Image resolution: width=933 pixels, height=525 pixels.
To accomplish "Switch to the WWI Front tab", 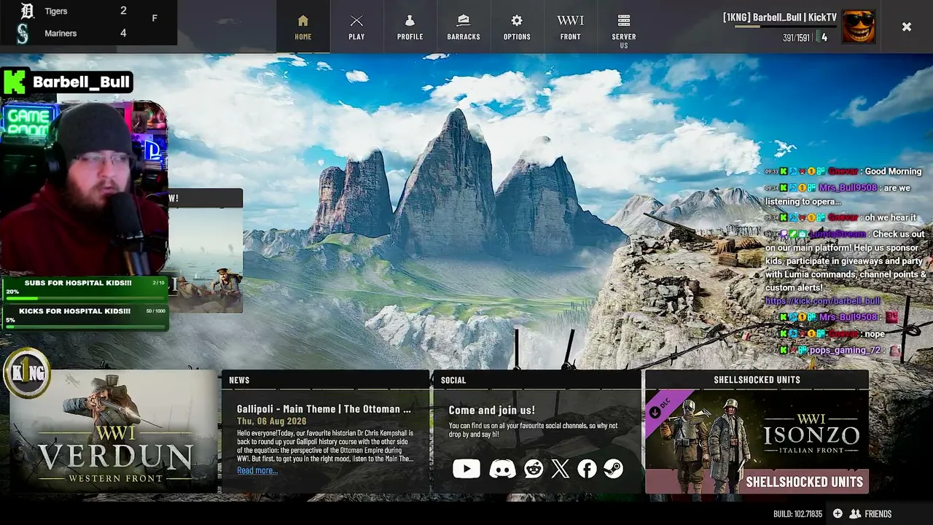I will [570, 27].
